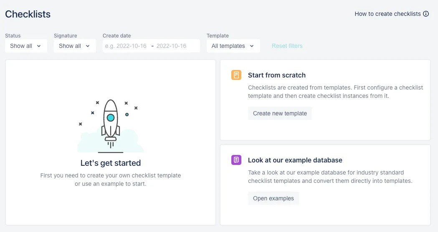Click the 'Checklists are created from templates' description
Screen dimensions: 438x232
pos(335,92)
